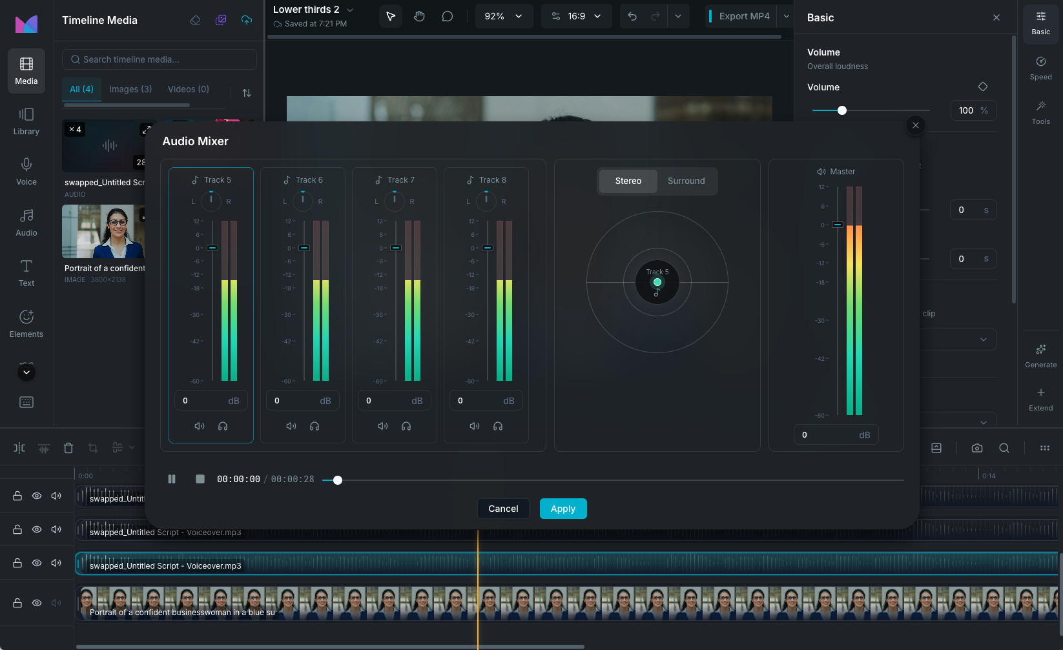Open the 16:9 aspect ratio dropdown
Viewport: 1063px width, 650px height.
coord(577,15)
